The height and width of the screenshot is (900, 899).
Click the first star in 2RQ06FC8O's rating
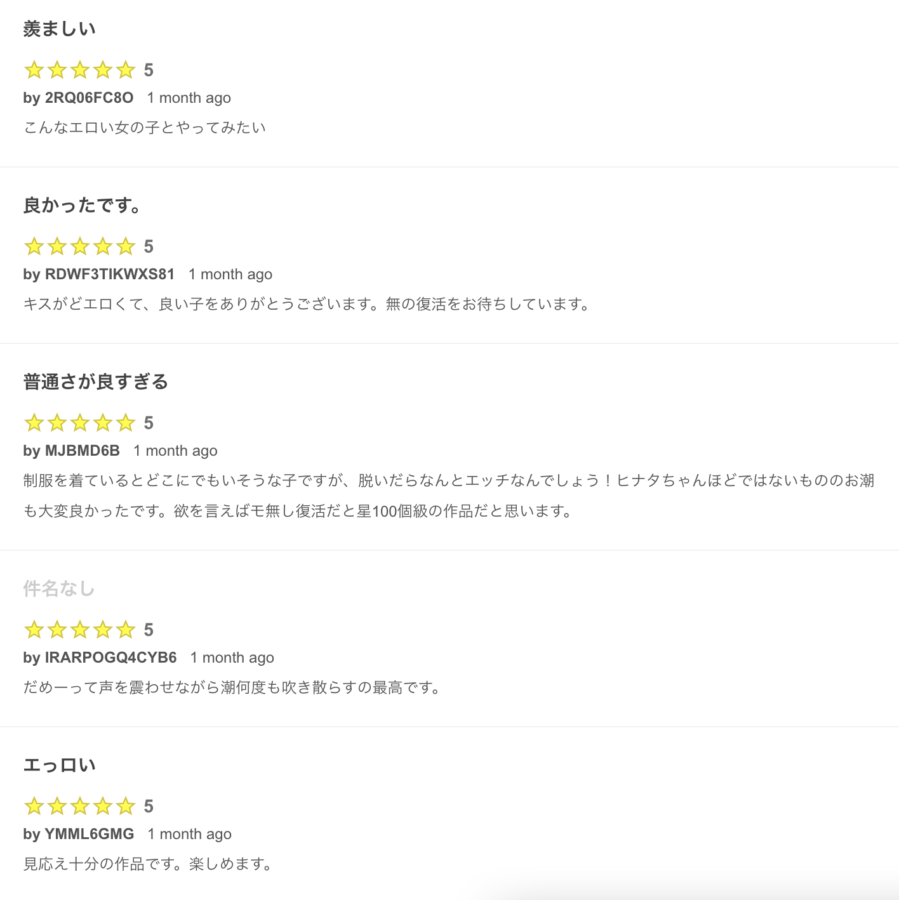pyautogui.click(x=34, y=70)
